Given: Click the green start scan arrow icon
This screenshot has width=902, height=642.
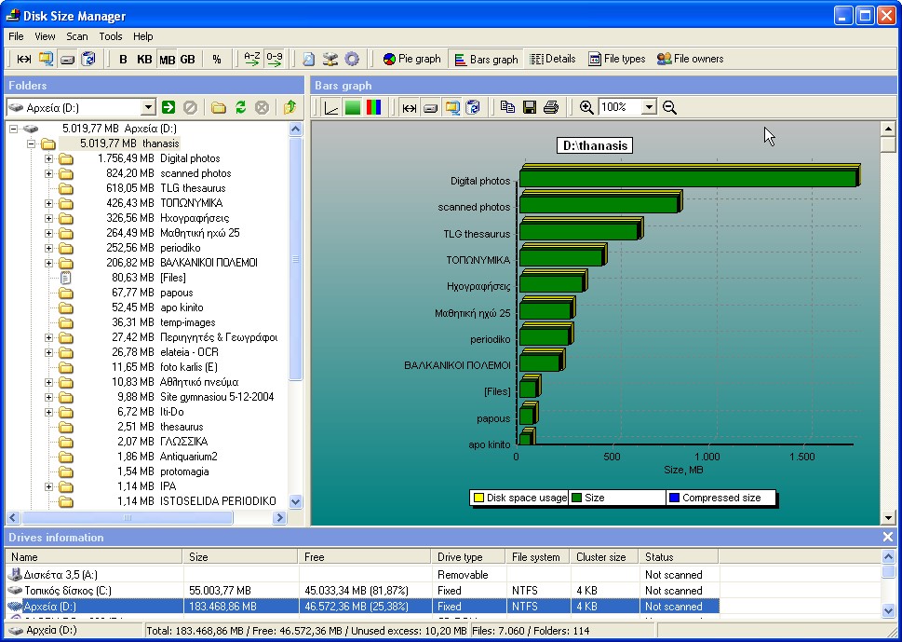Looking at the screenshot, I should tap(168, 108).
